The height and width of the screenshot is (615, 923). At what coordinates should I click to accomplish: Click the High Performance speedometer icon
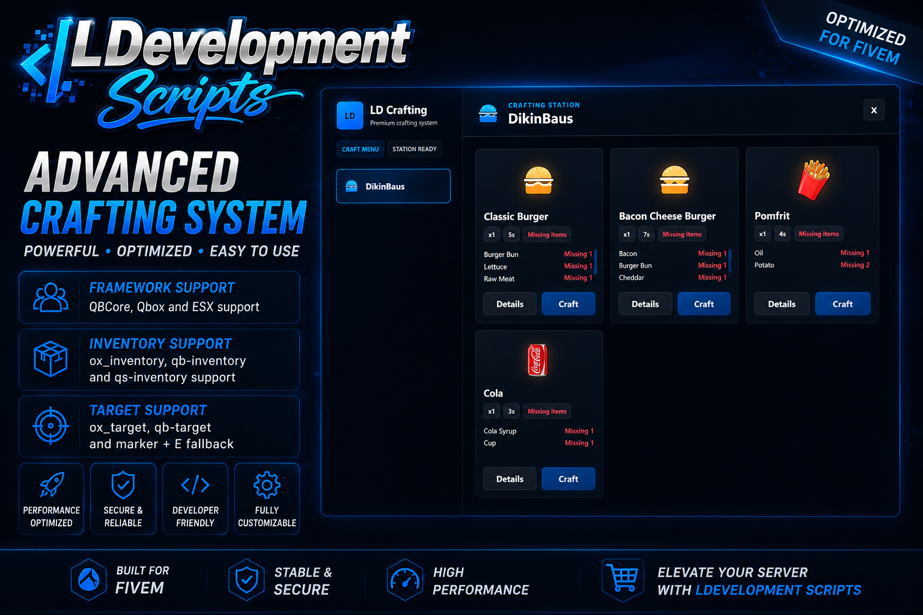[x=405, y=580]
